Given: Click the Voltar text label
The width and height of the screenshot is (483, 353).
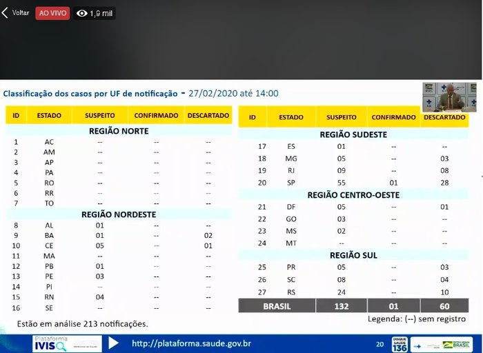Looking at the screenshot, I should tap(21, 13).
